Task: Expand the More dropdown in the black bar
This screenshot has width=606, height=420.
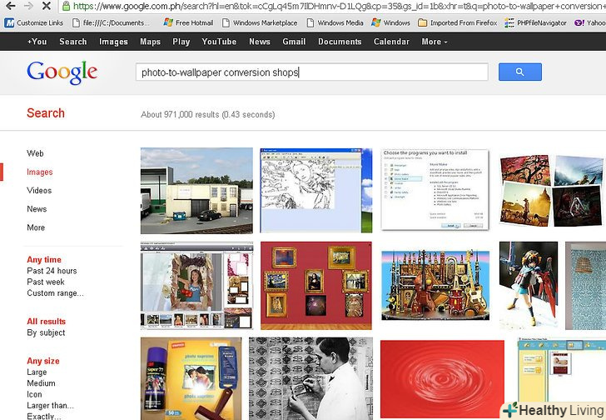Action: point(434,42)
